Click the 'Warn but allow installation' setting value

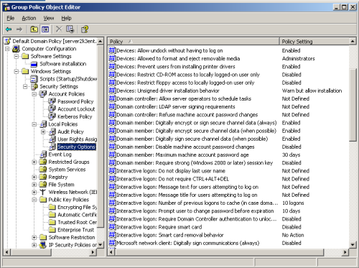pyautogui.click(x=312, y=91)
